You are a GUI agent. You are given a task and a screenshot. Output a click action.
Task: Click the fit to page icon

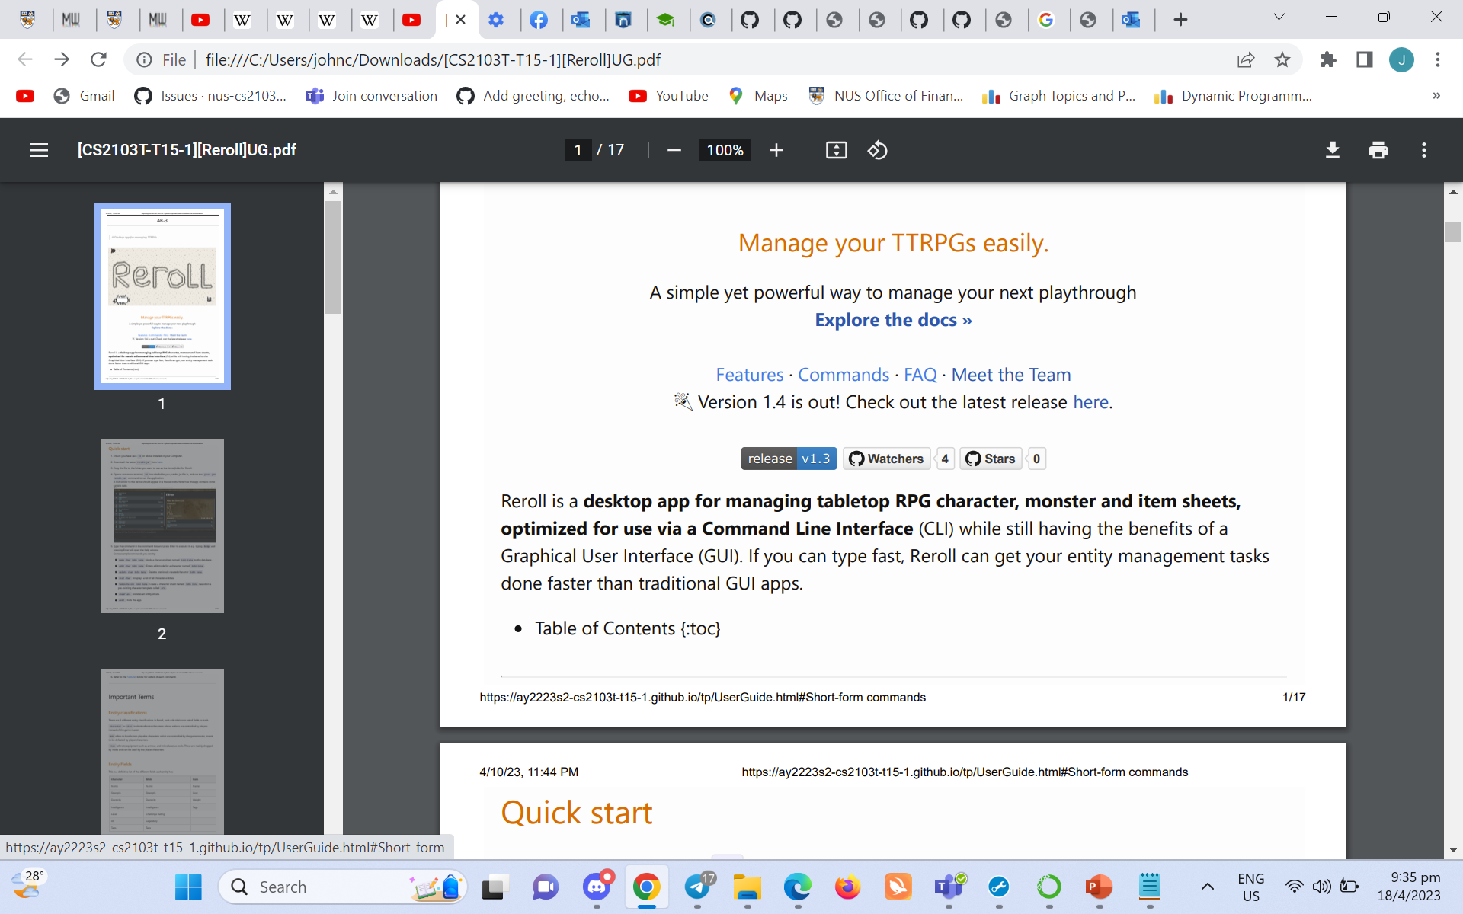836,150
